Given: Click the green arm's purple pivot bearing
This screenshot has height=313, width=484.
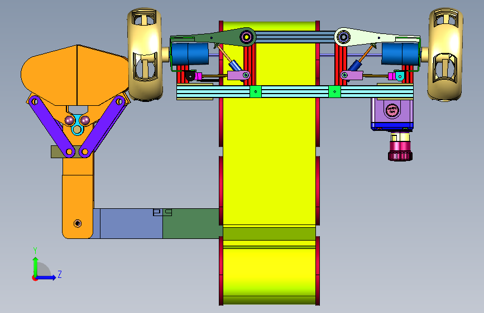Looking at the screenshot, I should 246,37.
